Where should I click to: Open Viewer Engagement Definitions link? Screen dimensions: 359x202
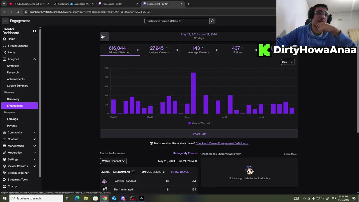point(222,143)
